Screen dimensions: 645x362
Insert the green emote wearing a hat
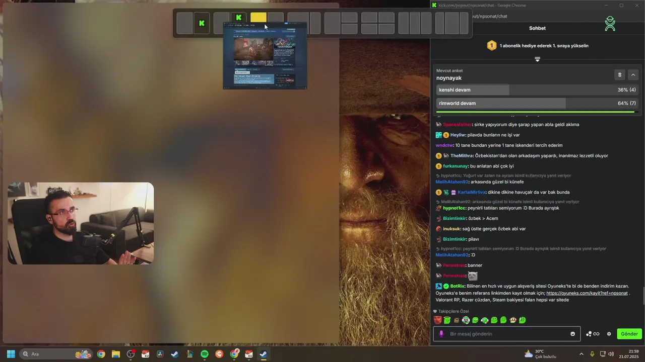click(x=513, y=320)
